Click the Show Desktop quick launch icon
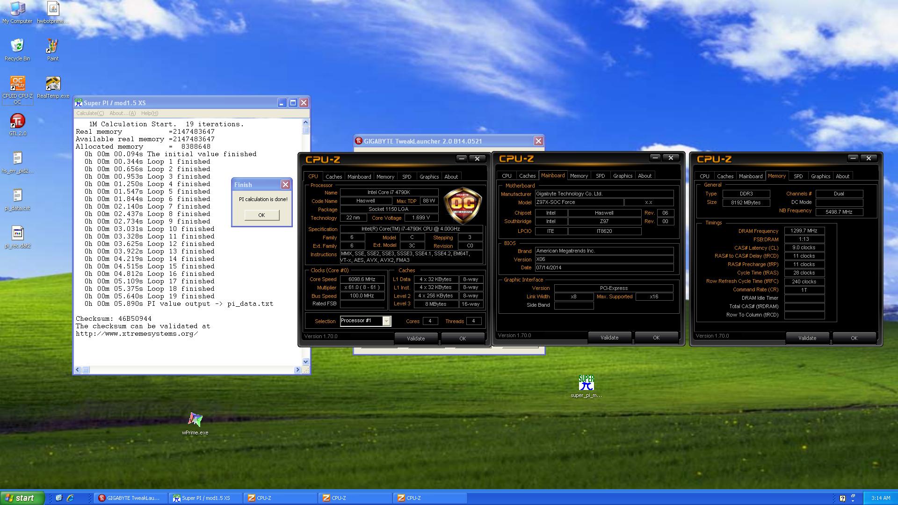This screenshot has height=505, width=898. click(59, 498)
